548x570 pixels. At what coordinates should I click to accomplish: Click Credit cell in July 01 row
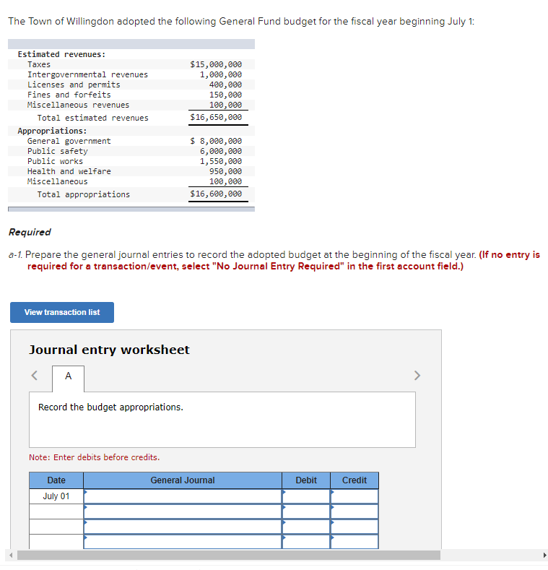355,496
